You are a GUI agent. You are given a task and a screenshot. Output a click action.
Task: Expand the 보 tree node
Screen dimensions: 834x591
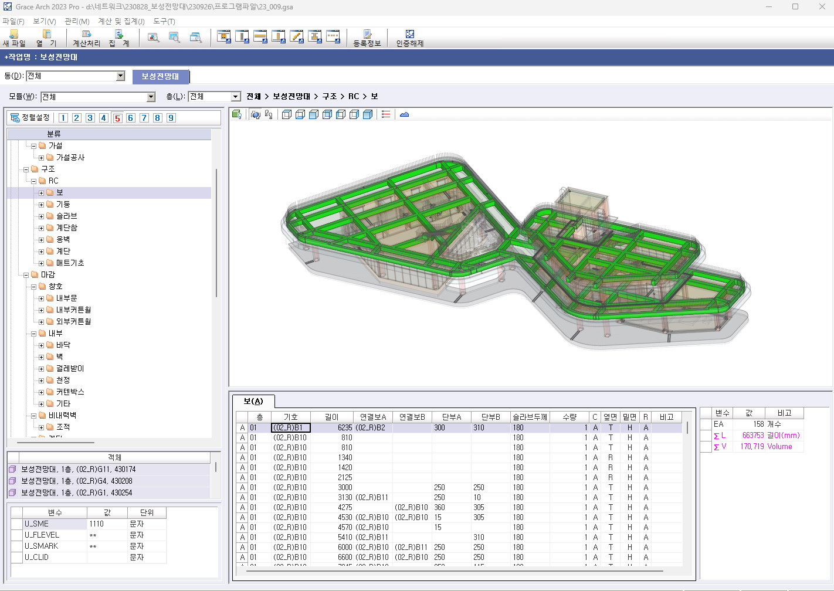point(41,193)
